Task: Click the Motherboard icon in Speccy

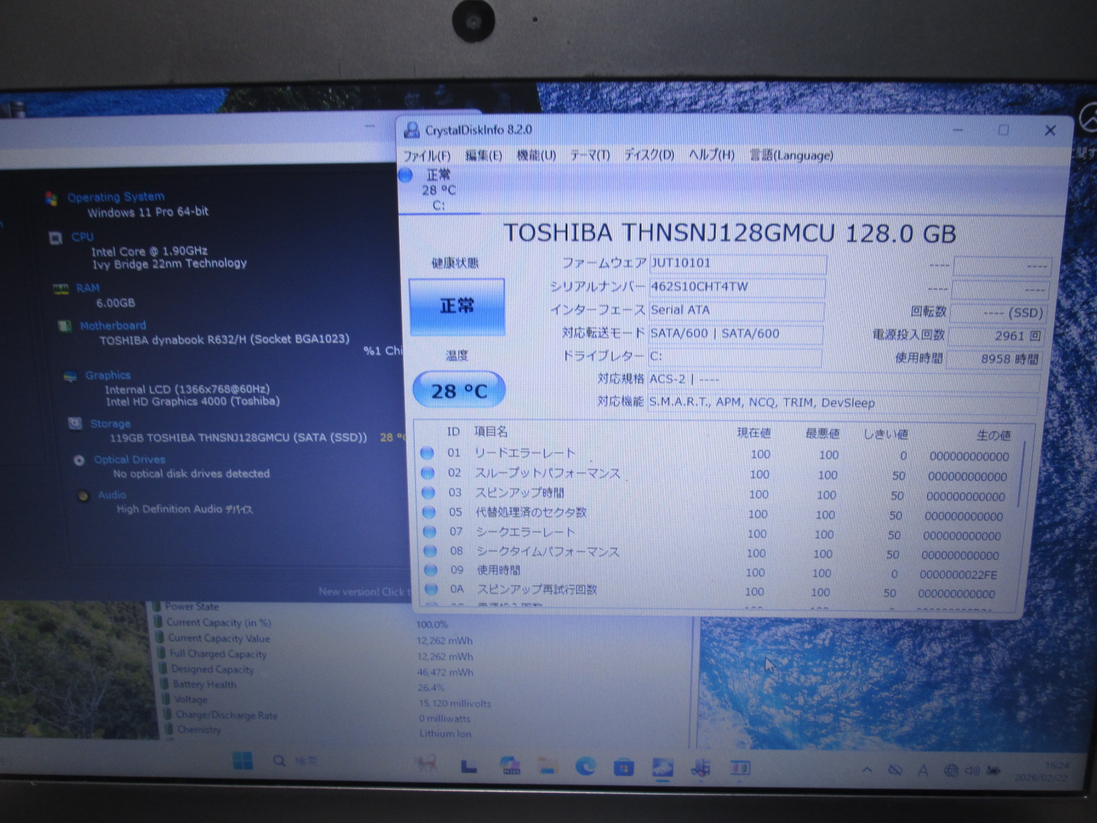Action: point(65,326)
